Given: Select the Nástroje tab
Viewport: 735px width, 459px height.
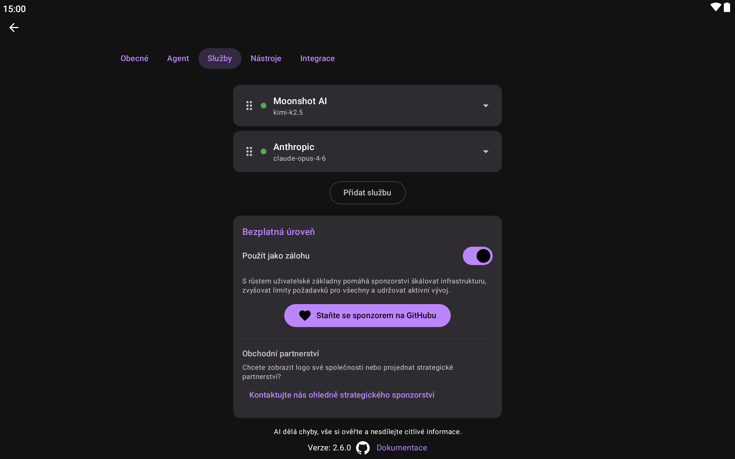Looking at the screenshot, I should coord(266,58).
